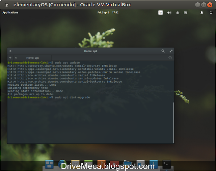Open the keyboard layout indicator

(x=160, y=13)
